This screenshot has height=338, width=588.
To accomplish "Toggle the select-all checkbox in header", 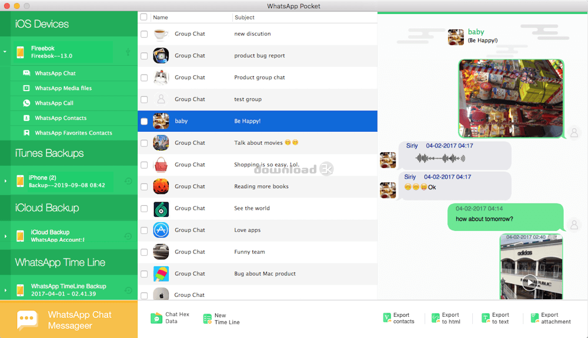I will tap(144, 17).
